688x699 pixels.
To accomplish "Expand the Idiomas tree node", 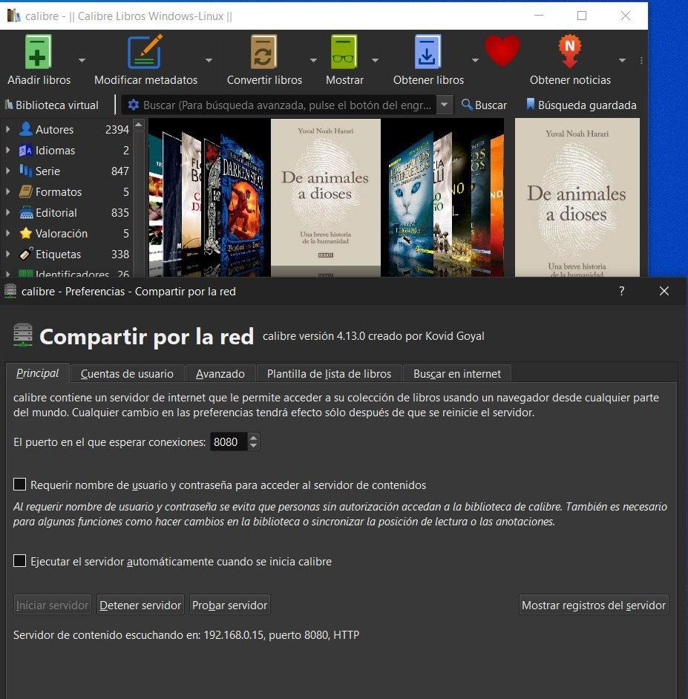I will pos(7,150).
